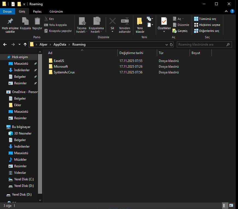Open the new item dropdown in Yeni group

[150, 19]
